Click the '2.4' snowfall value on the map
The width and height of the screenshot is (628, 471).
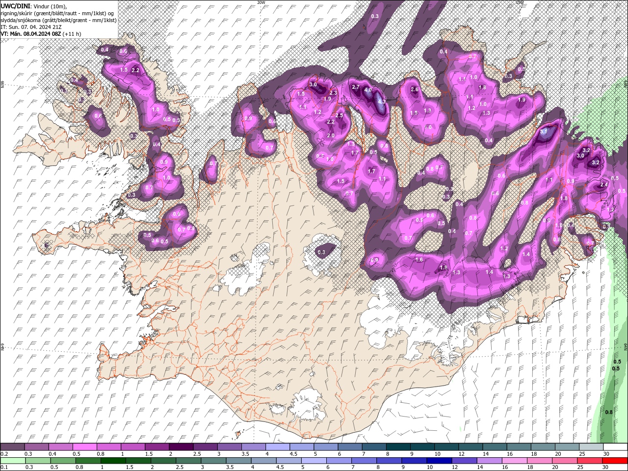(x=604, y=184)
